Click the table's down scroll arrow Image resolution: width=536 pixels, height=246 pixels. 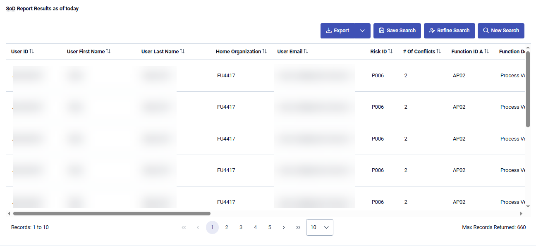528,206
